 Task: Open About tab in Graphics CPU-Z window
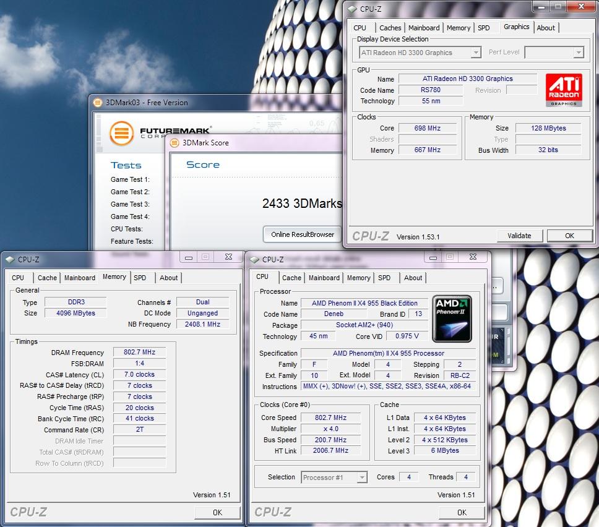[x=546, y=28]
